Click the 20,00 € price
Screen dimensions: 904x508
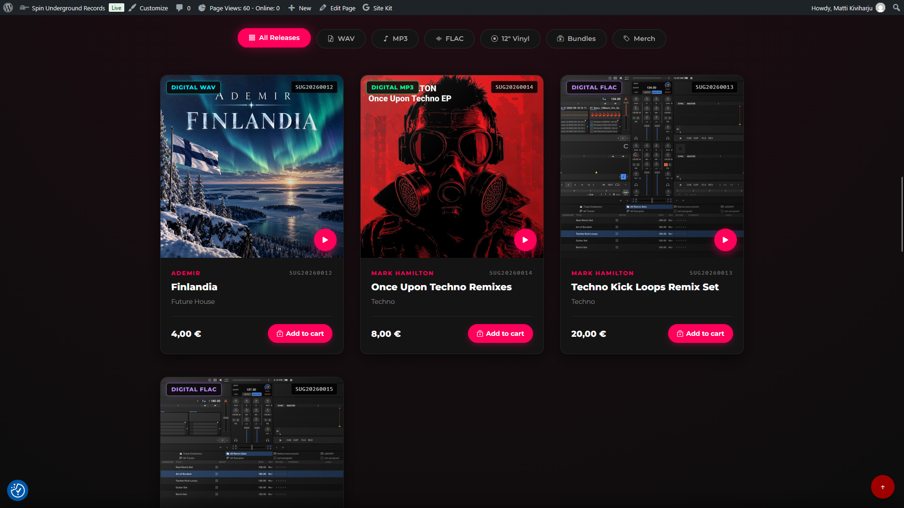[x=588, y=333]
